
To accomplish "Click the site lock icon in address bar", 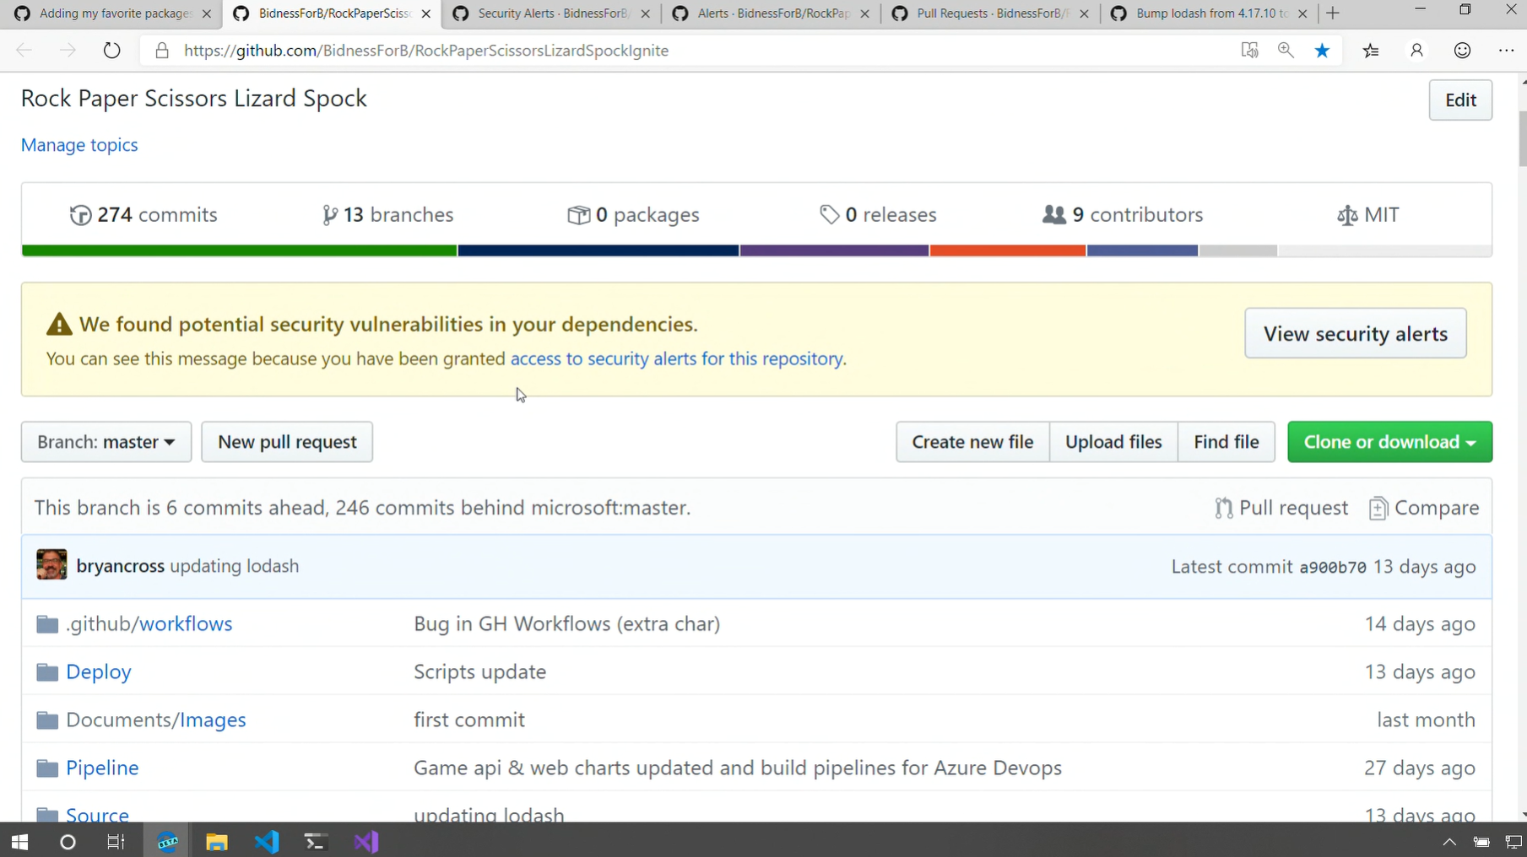I will pyautogui.click(x=162, y=51).
